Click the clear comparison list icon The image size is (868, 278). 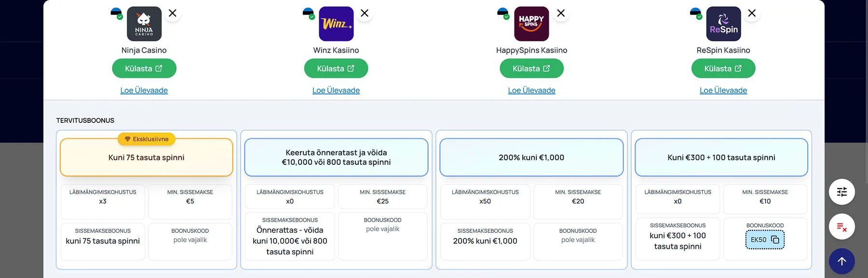tap(841, 226)
